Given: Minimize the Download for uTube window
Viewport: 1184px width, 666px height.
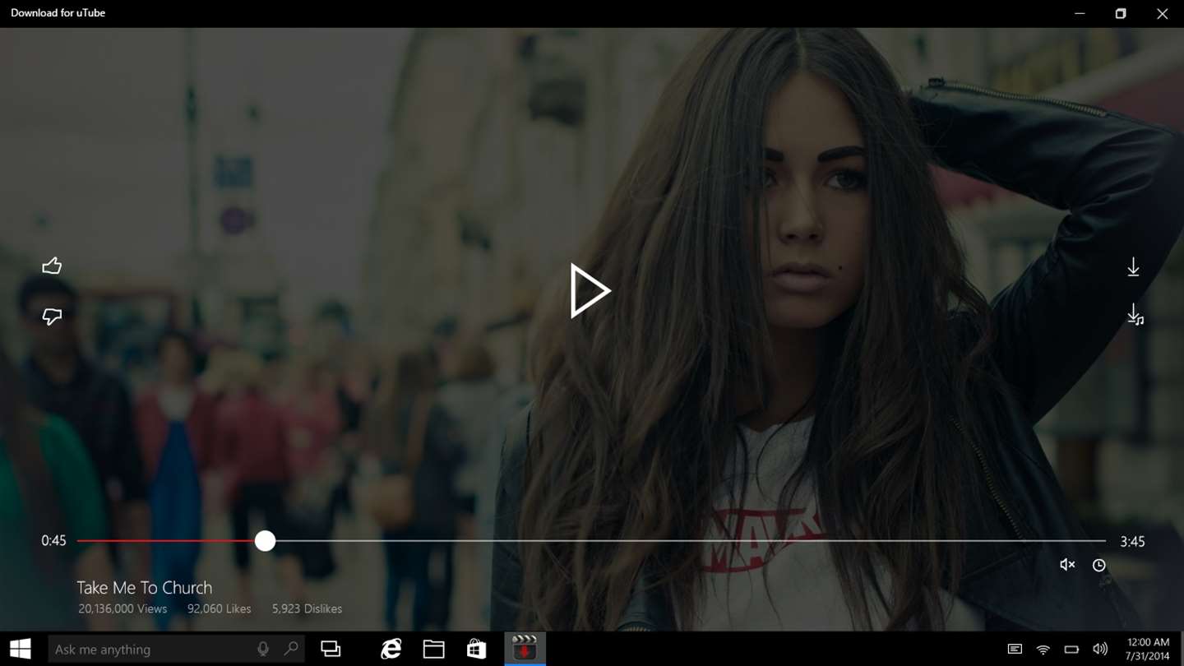Looking at the screenshot, I should (1080, 13).
